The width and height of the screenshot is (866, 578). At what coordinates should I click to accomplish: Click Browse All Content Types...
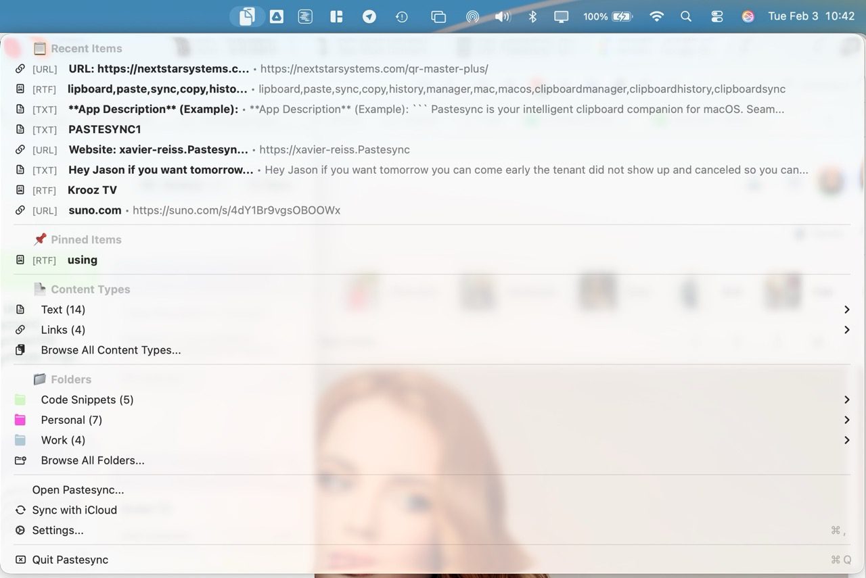coord(111,350)
